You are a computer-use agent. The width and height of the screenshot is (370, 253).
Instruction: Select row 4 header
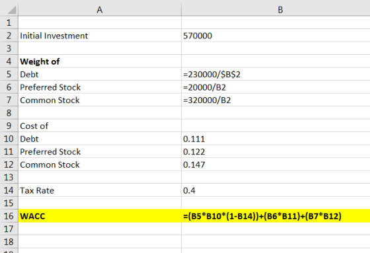pyautogui.click(x=9, y=61)
